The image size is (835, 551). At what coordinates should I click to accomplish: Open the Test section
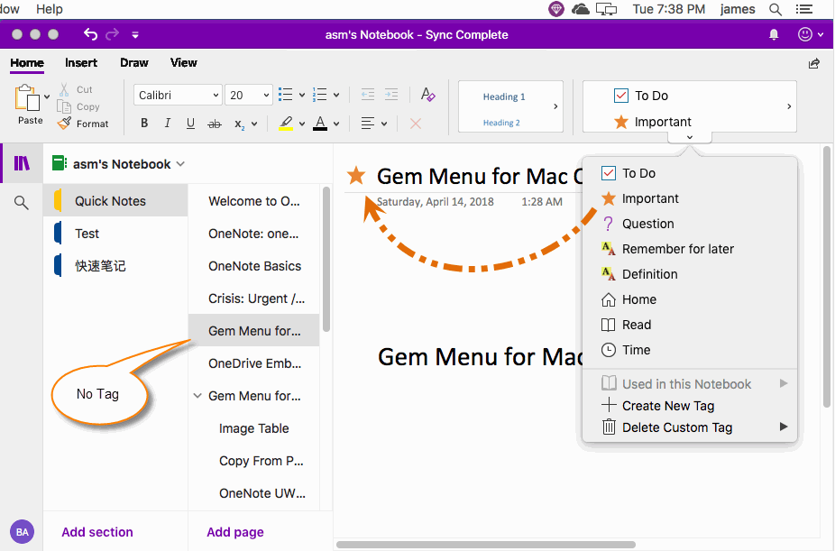(115, 234)
